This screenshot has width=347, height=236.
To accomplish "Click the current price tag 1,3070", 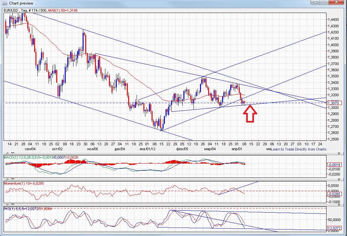I will [334, 103].
